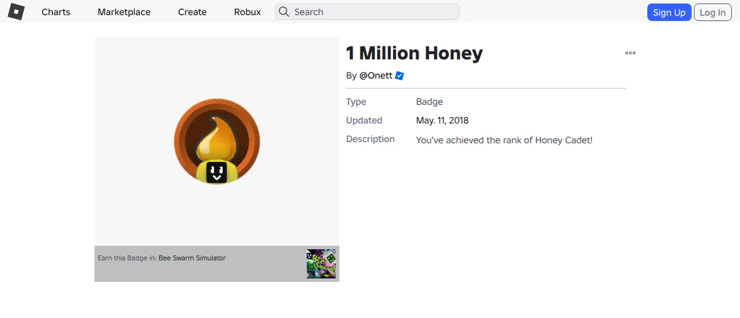
Task: Go to the Create page
Action: coord(192,12)
